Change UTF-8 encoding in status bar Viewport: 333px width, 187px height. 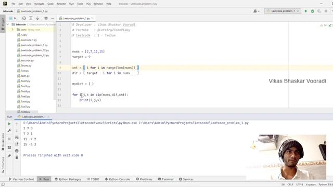coord(300,185)
